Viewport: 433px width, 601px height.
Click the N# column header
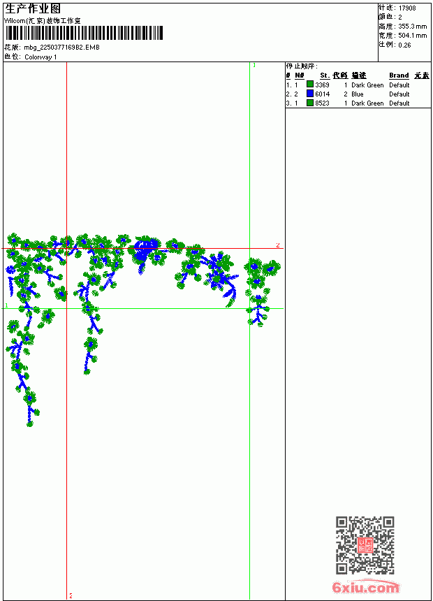300,75
